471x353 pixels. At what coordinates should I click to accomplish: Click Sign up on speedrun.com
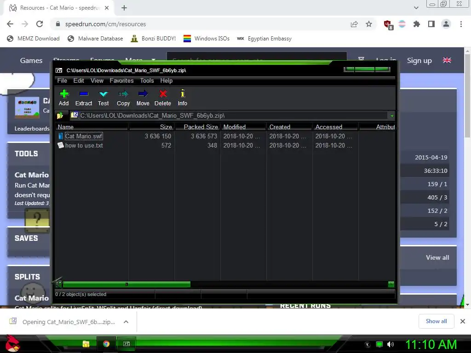419,60
